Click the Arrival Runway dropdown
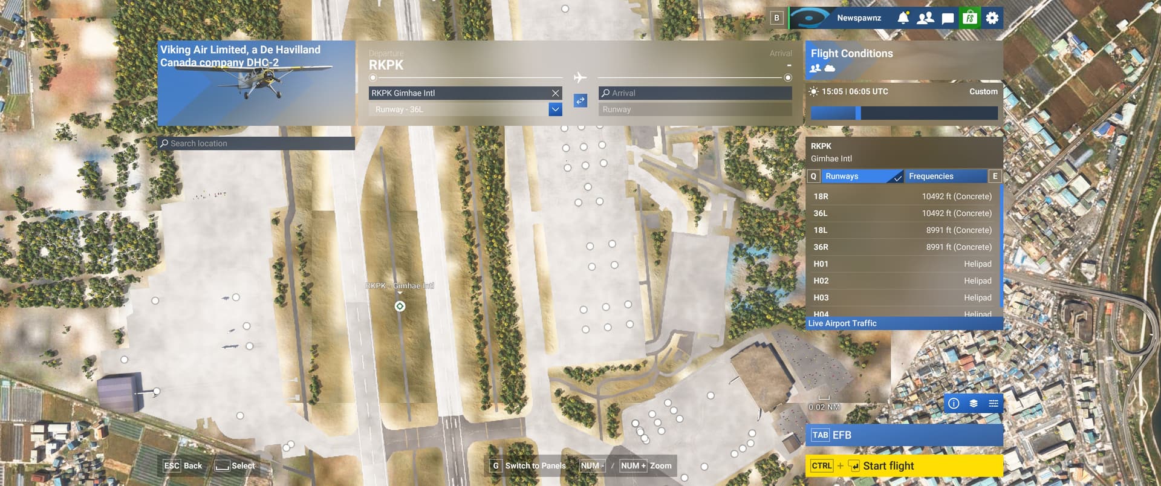1161x486 pixels. coord(695,109)
